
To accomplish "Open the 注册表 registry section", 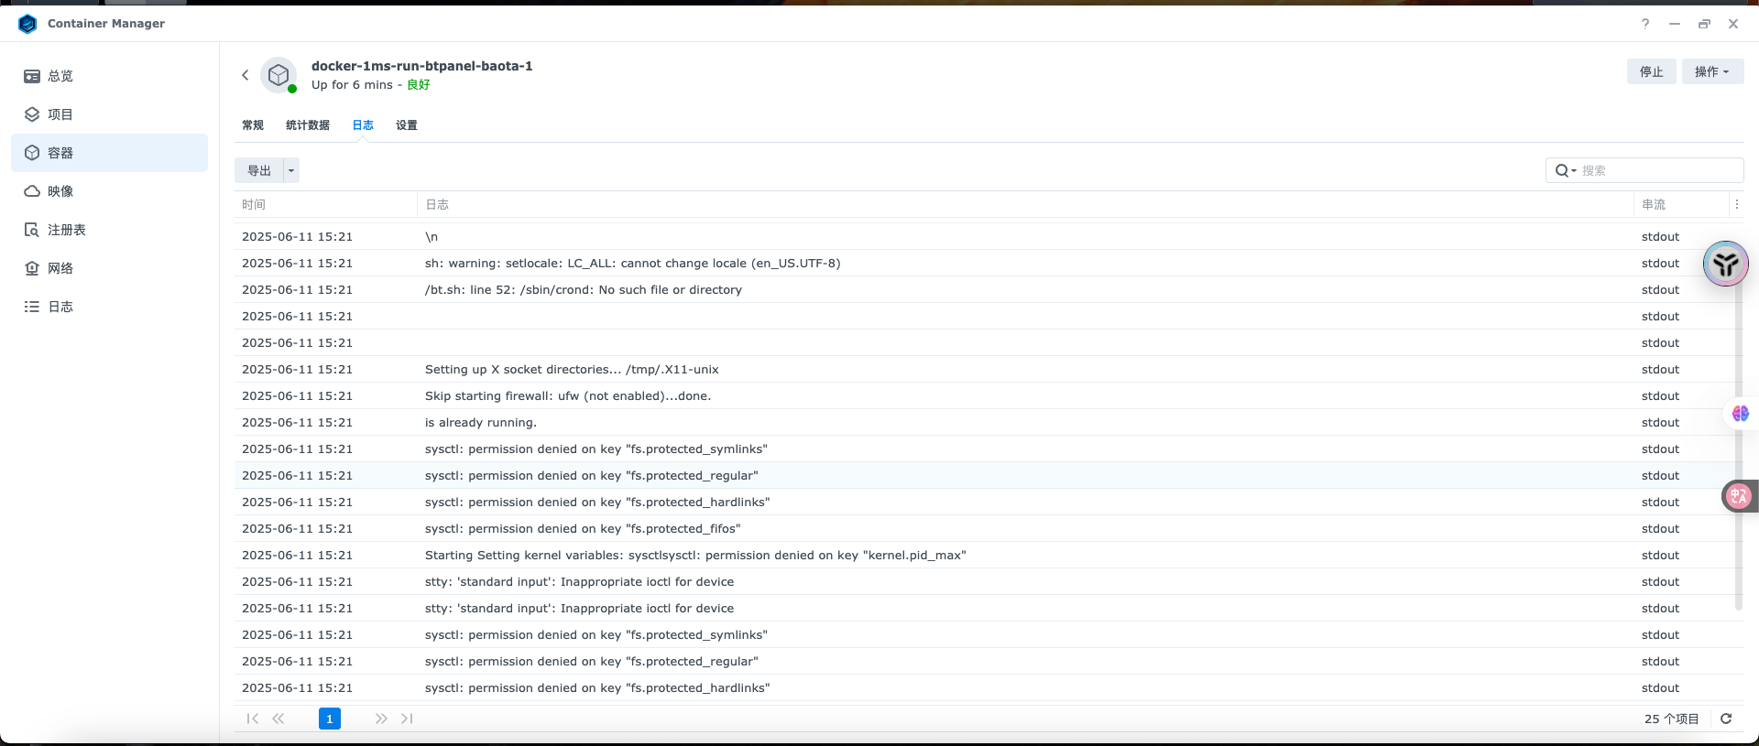I will [109, 230].
